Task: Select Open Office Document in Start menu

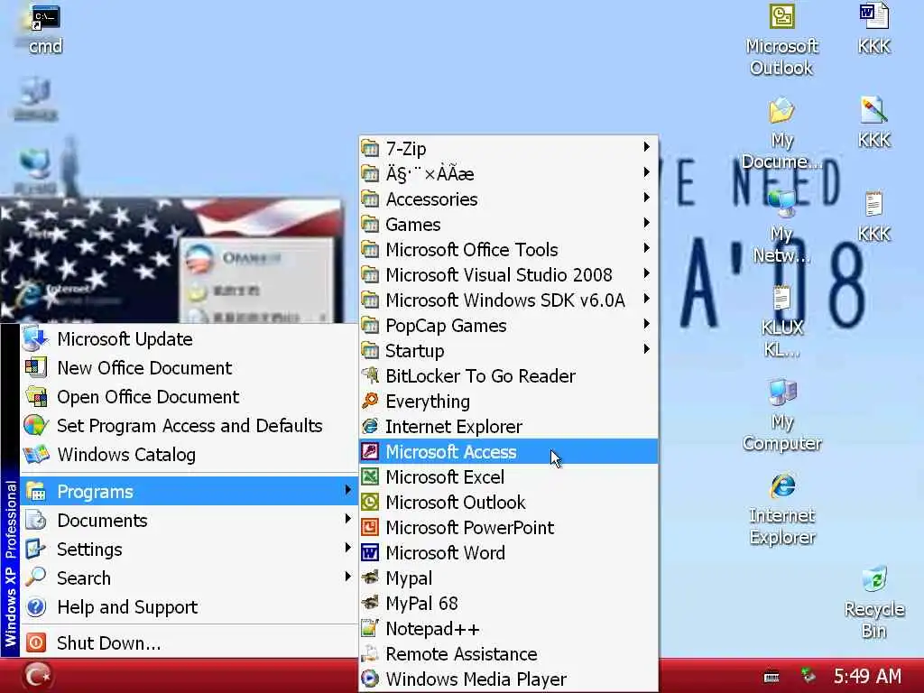Action: click(189, 397)
